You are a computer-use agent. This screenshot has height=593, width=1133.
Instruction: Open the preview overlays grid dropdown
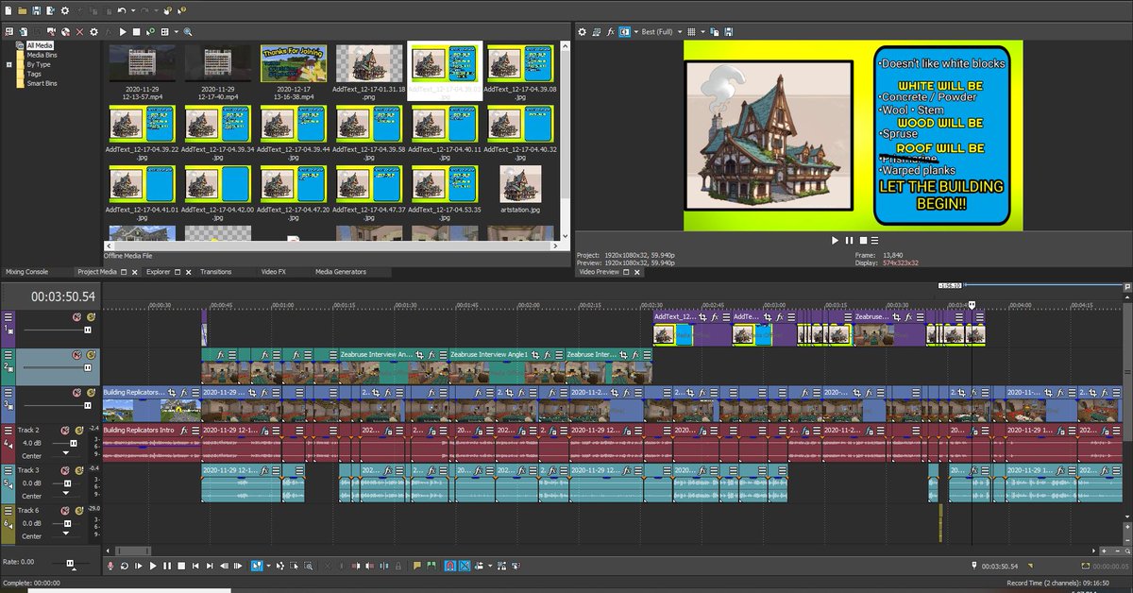702,31
